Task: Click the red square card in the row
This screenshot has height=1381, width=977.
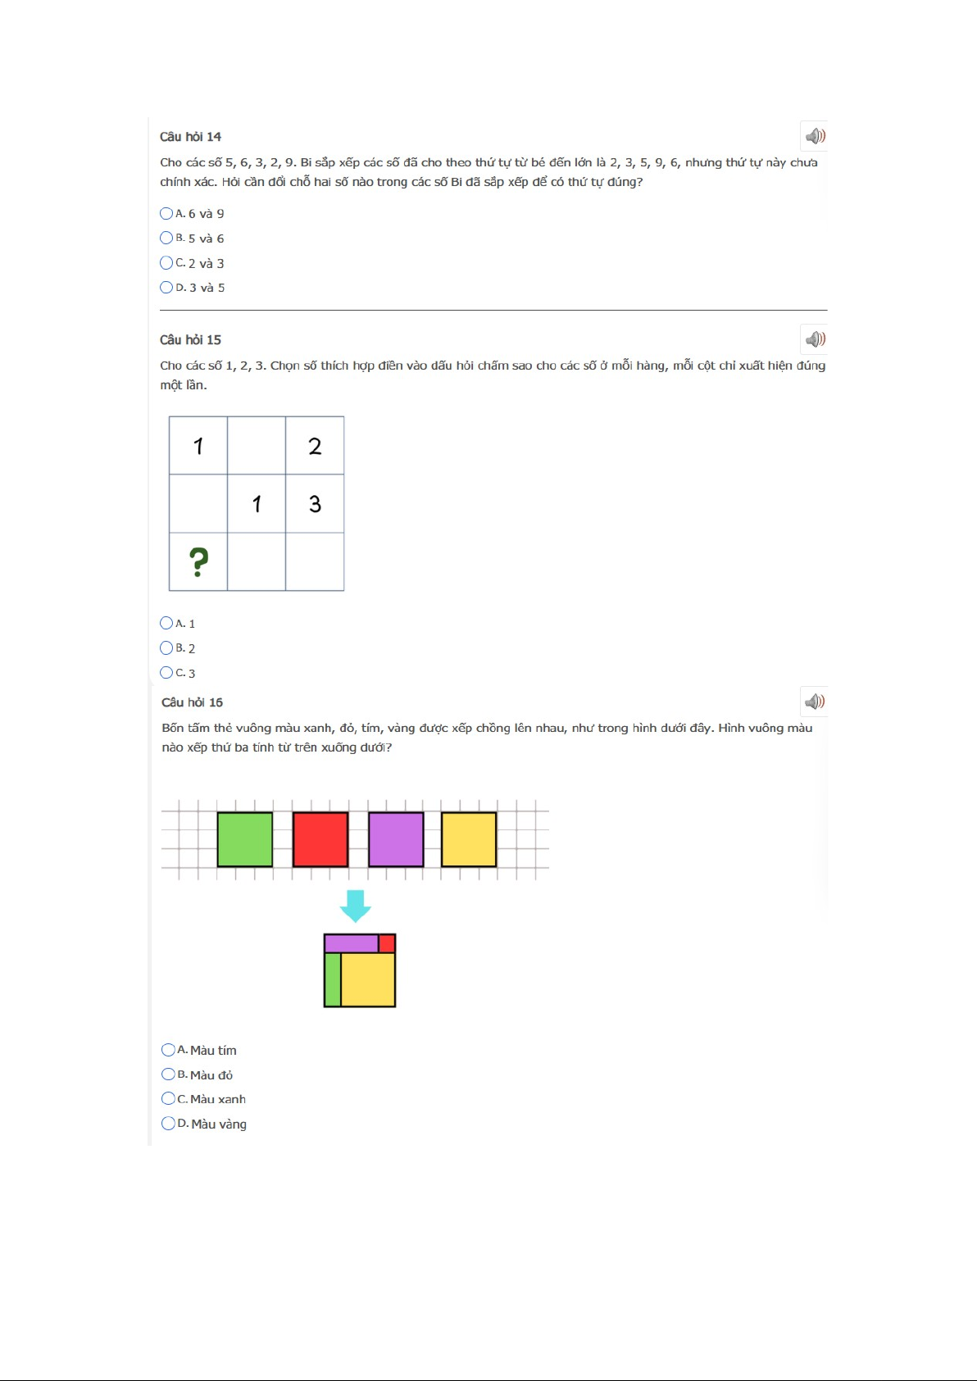Action: coord(320,839)
